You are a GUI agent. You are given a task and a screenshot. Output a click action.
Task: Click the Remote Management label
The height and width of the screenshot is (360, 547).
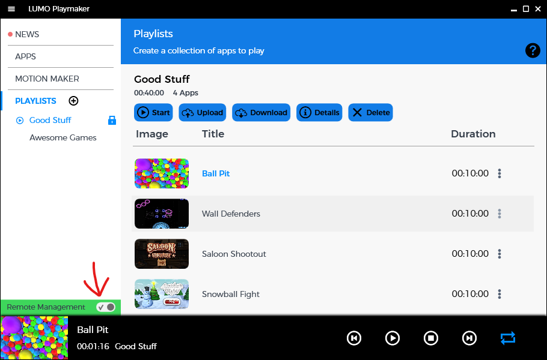tap(46, 307)
